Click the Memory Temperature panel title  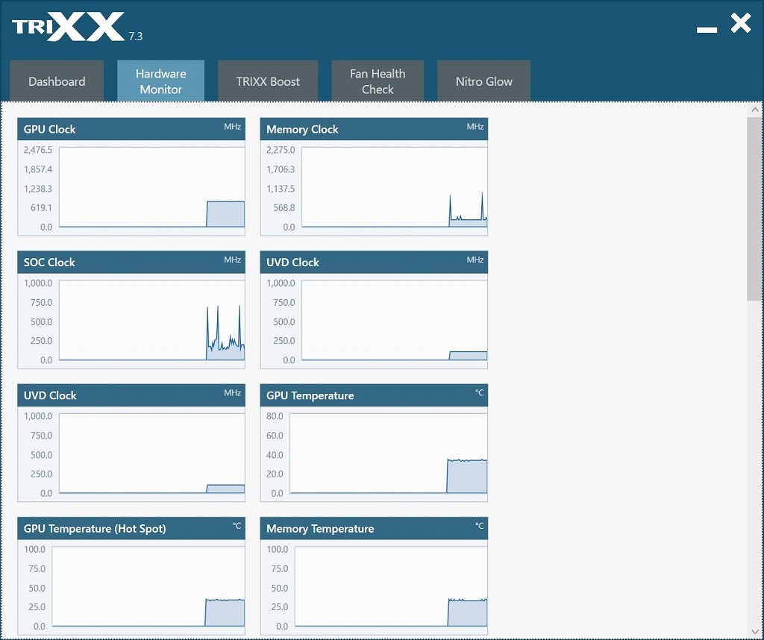(x=320, y=529)
